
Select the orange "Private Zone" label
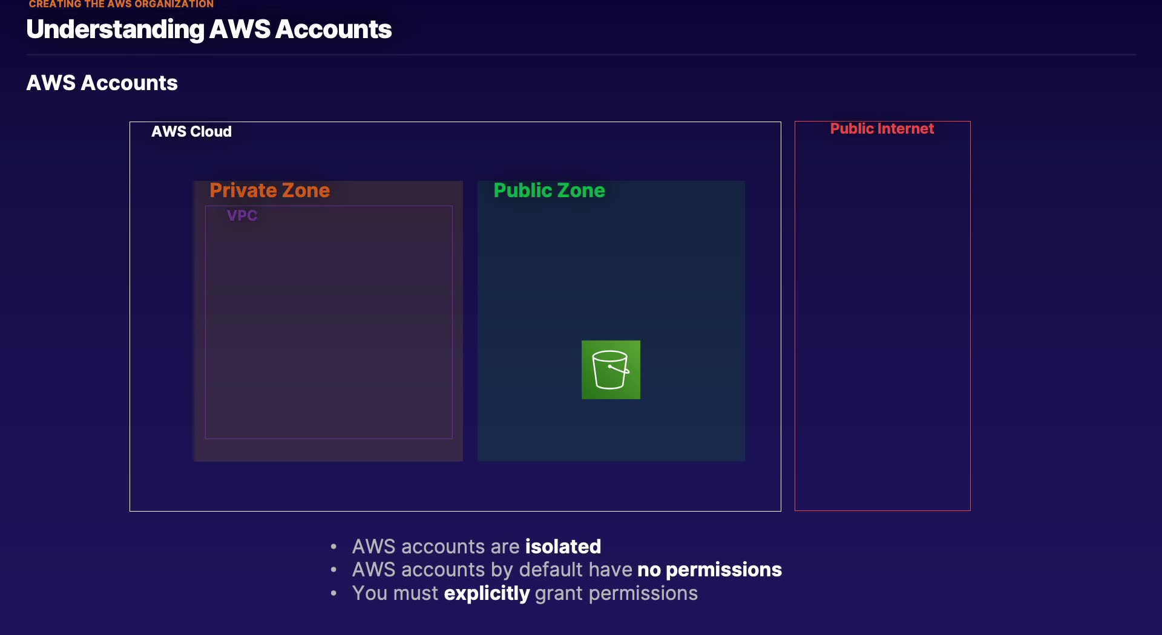pyautogui.click(x=269, y=190)
